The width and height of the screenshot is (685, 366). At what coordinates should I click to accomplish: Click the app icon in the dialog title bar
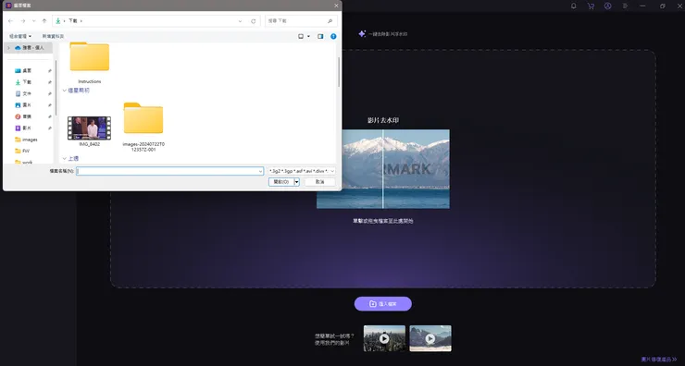coord(8,6)
